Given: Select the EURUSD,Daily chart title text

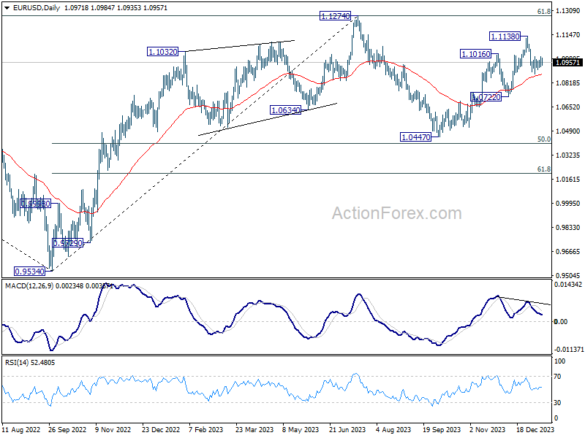Looking at the screenshot, I should pos(36,8).
